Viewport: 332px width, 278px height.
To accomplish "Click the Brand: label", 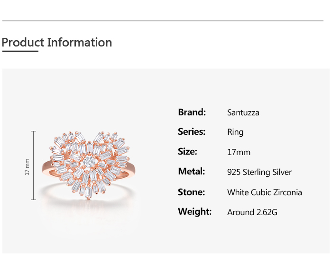I will point(192,112).
